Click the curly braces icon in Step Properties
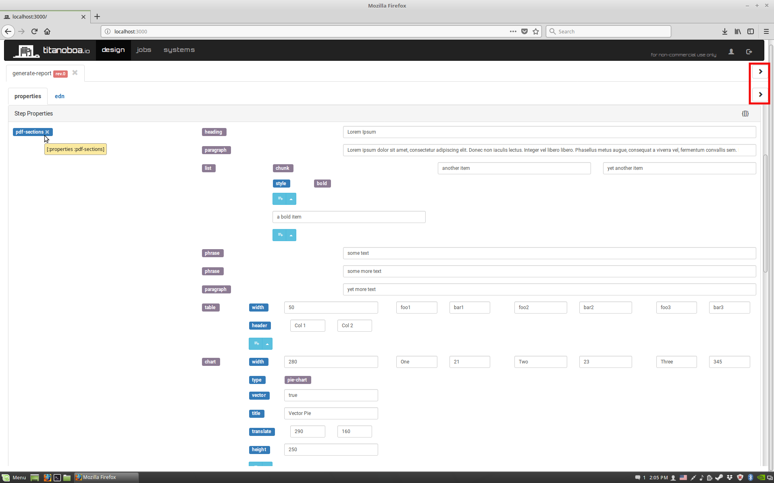The width and height of the screenshot is (774, 483). click(745, 114)
